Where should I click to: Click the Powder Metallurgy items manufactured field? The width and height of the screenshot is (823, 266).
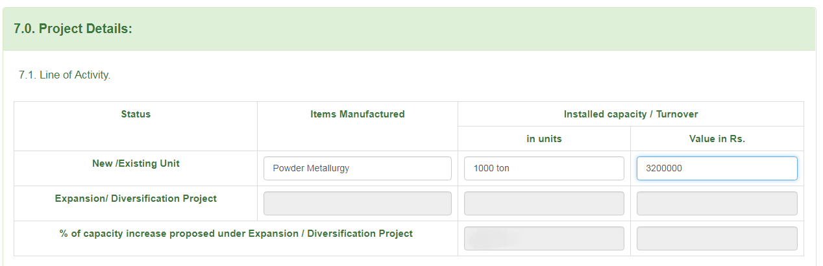[357, 168]
